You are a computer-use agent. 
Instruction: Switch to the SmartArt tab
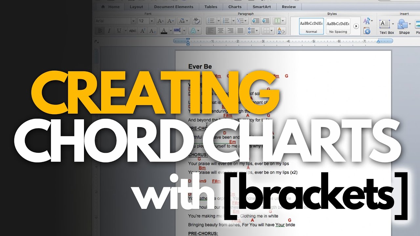[262, 7]
